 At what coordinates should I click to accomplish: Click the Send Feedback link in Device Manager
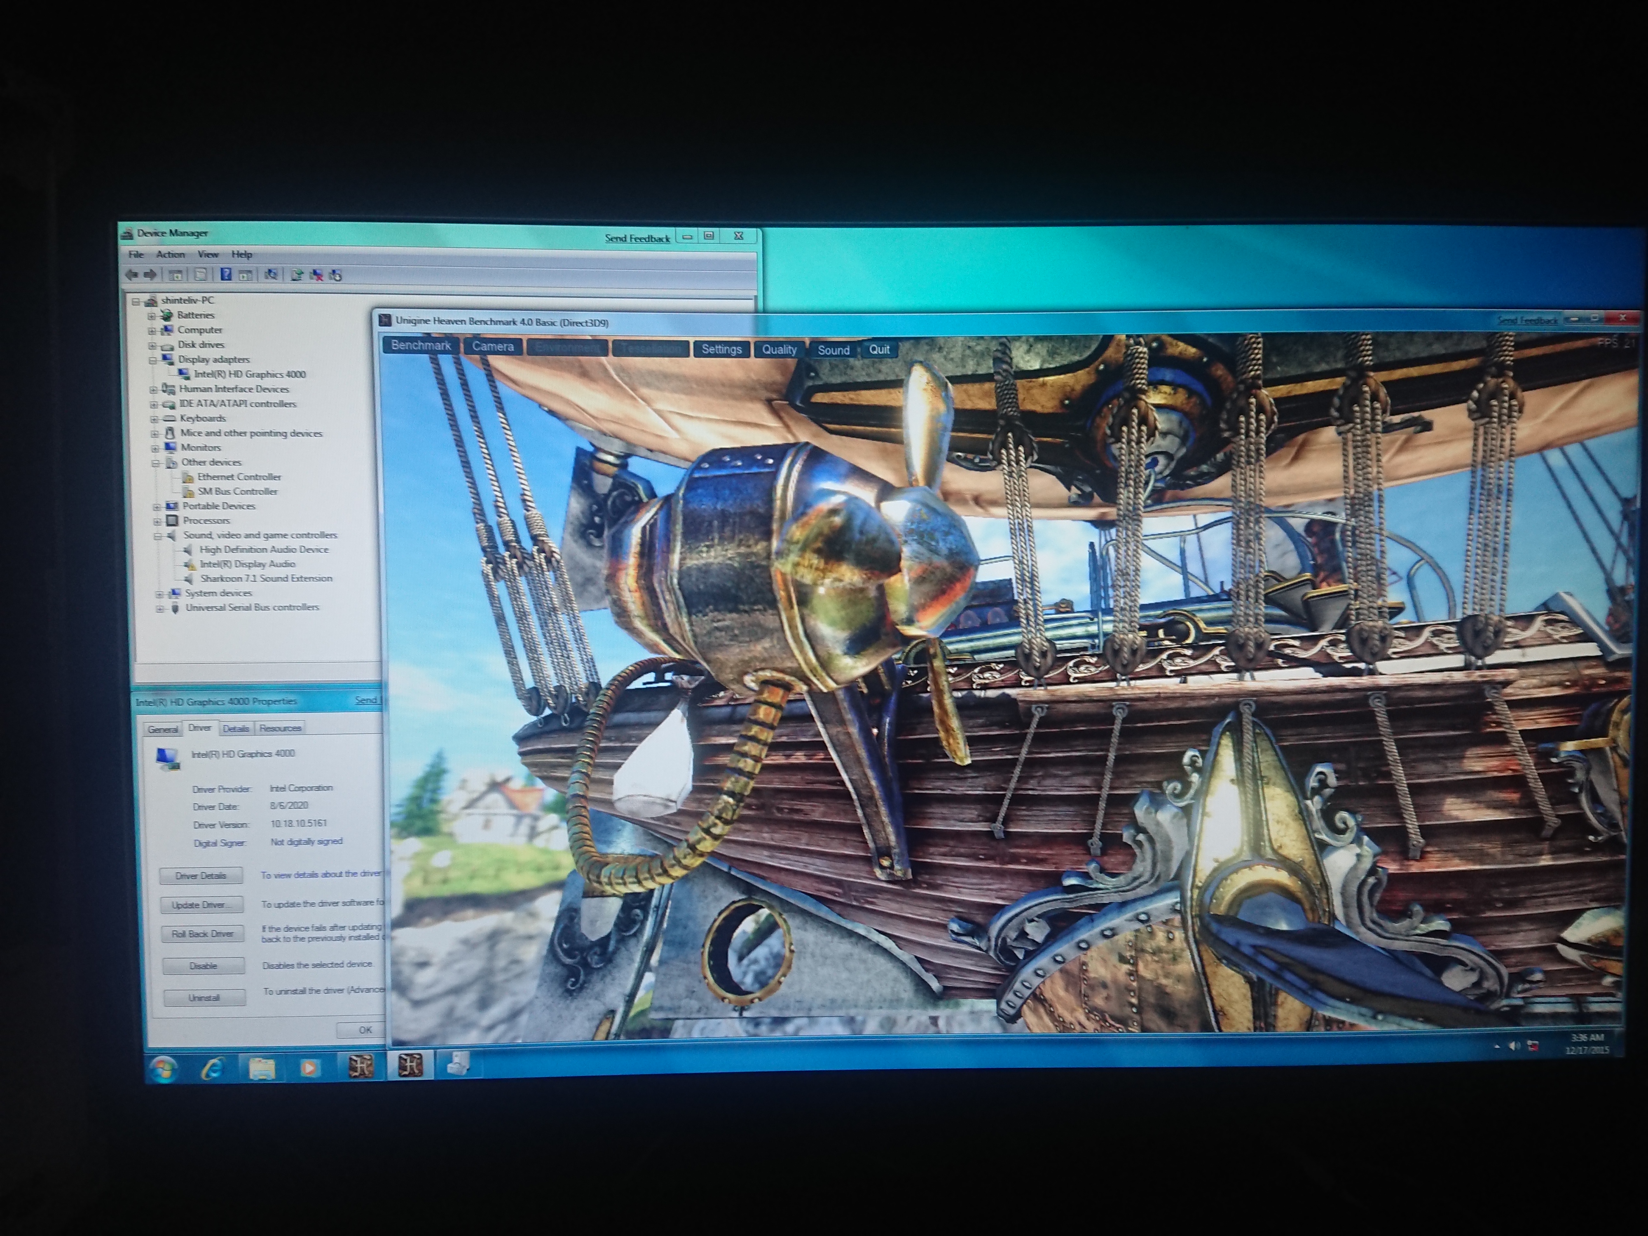[637, 239]
